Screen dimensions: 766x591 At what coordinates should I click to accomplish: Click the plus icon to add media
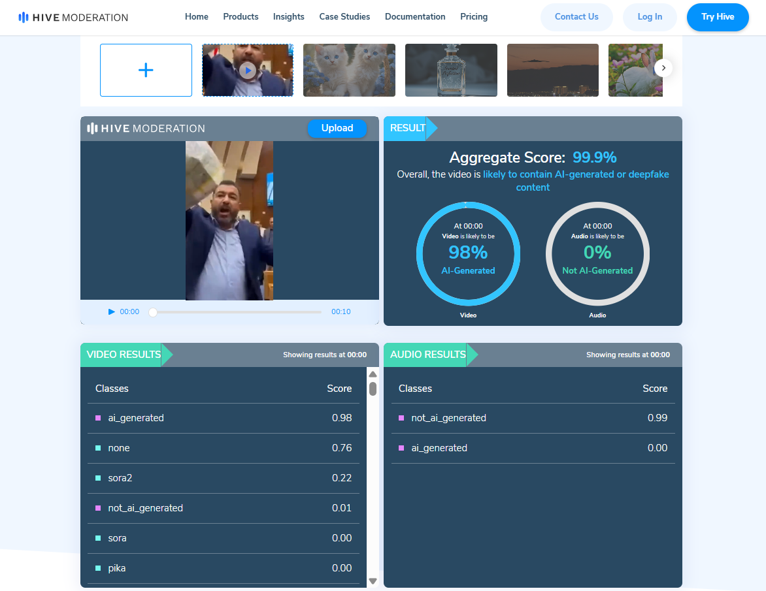[x=146, y=71]
